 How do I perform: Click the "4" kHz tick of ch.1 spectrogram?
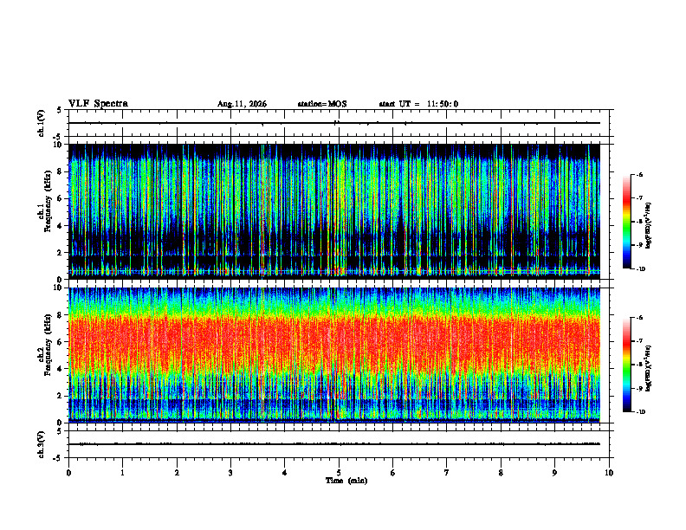[x=61, y=226]
